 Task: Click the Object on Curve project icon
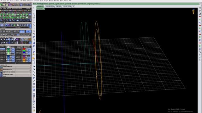(1, 73)
